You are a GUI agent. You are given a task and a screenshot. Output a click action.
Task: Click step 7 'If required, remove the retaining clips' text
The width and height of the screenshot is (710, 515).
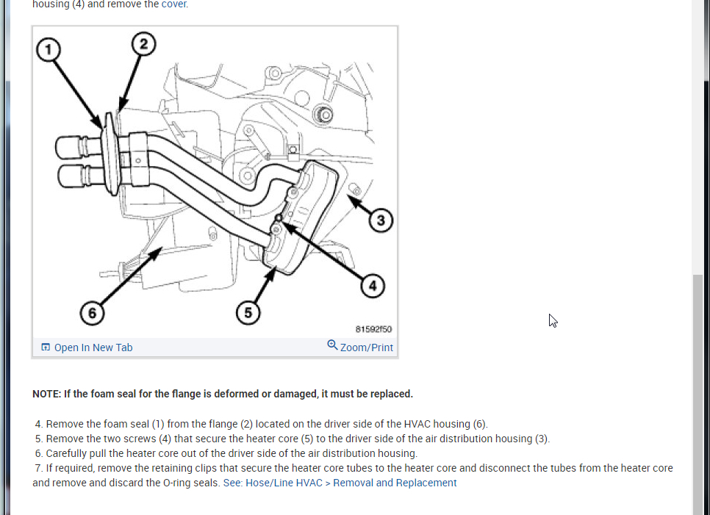[x=353, y=475]
